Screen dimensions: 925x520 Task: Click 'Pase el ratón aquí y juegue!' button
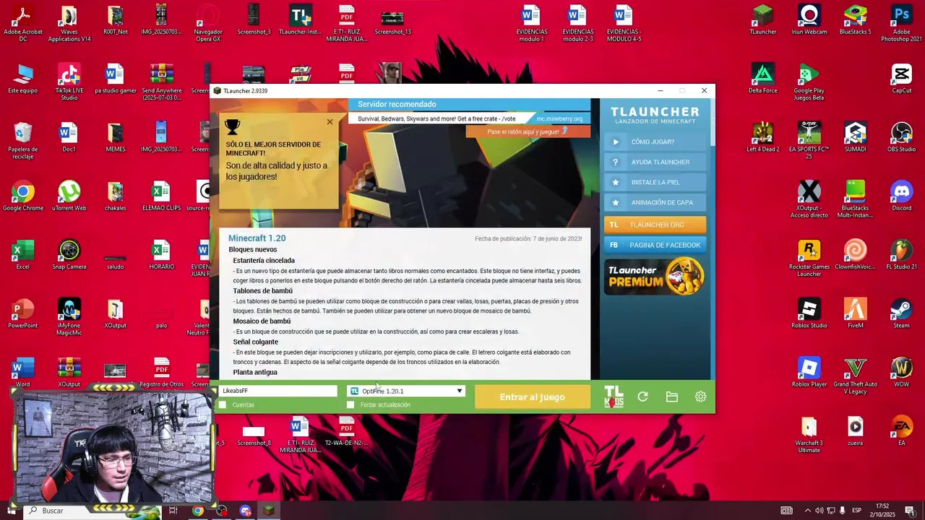(x=528, y=131)
